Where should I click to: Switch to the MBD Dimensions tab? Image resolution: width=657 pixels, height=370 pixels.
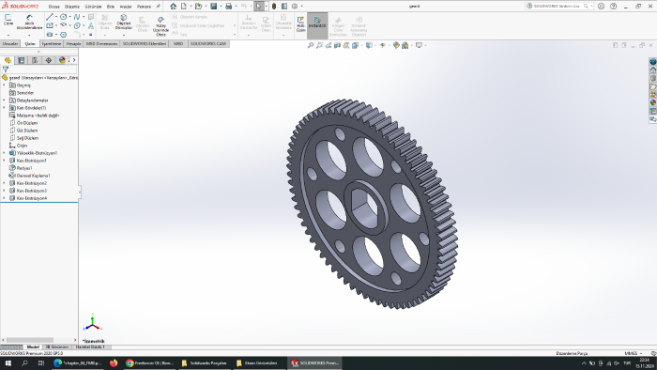click(x=101, y=43)
